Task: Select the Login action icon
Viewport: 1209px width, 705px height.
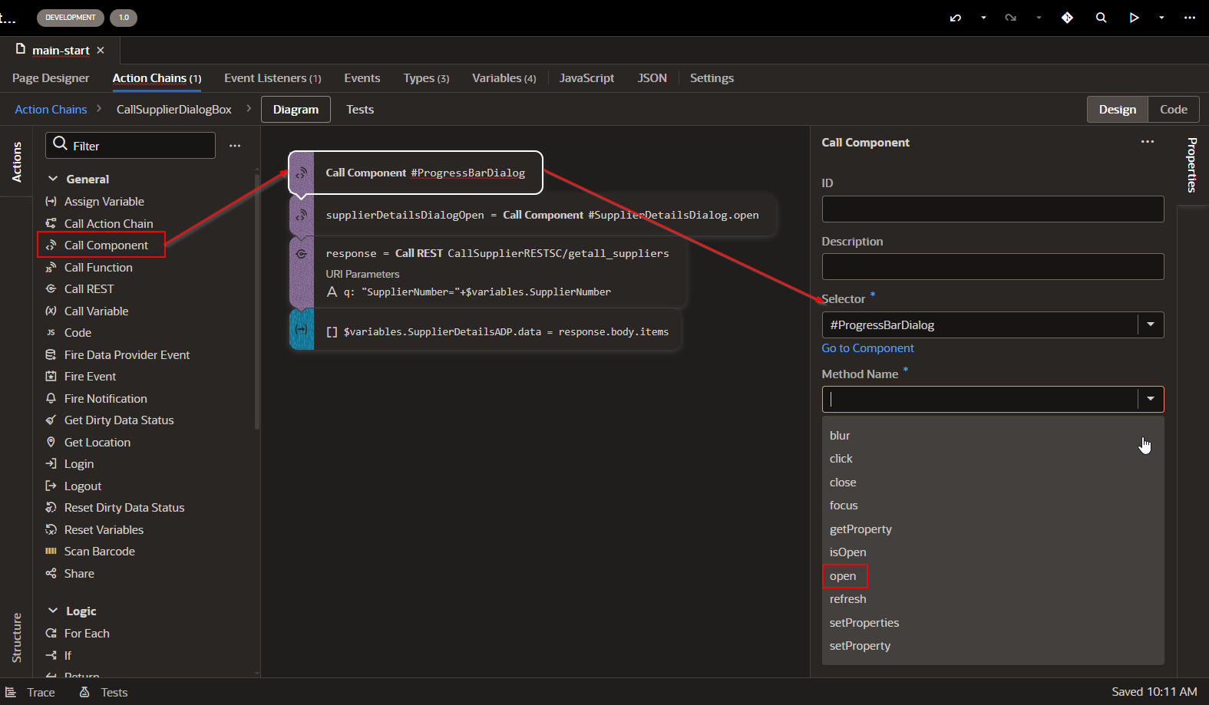Action: (x=51, y=463)
